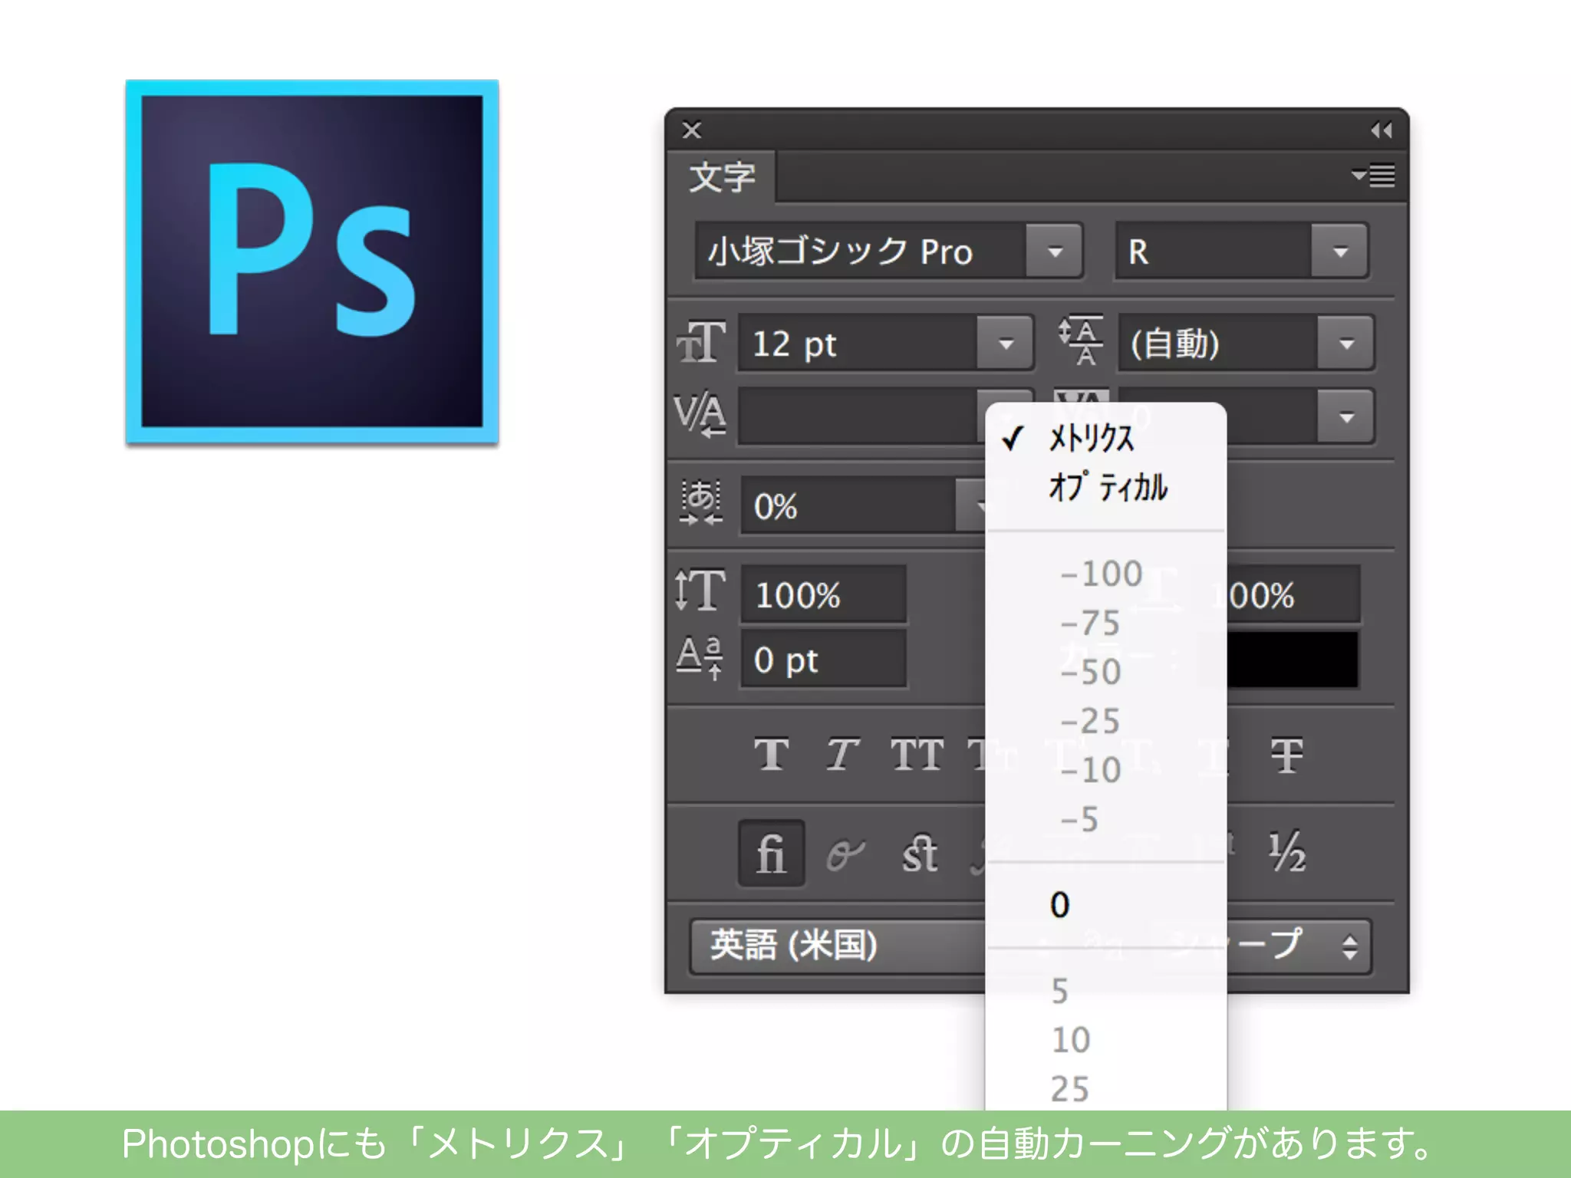The width and height of the screenshot is (1571, 1178).
Task: Choose -75 in the kerning menu
Action: coord(1105,623)
